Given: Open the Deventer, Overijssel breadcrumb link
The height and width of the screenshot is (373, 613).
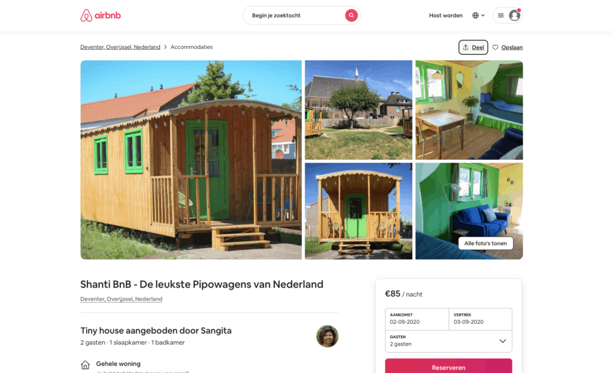Looking at the screenshot, I should click(120, 47).
